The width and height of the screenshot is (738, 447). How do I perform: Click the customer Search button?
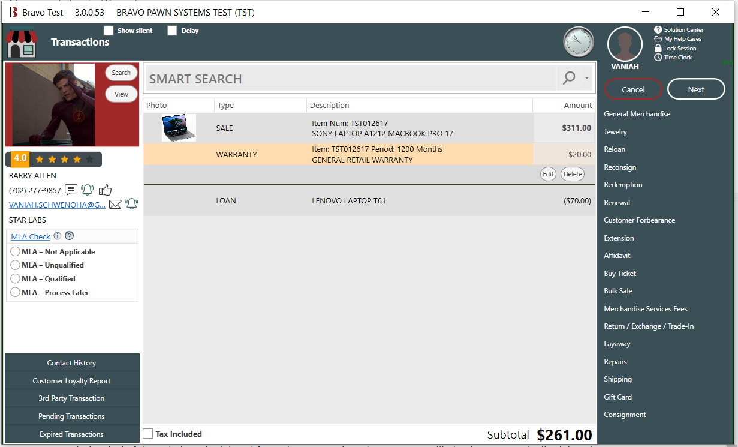coord(121,73)
